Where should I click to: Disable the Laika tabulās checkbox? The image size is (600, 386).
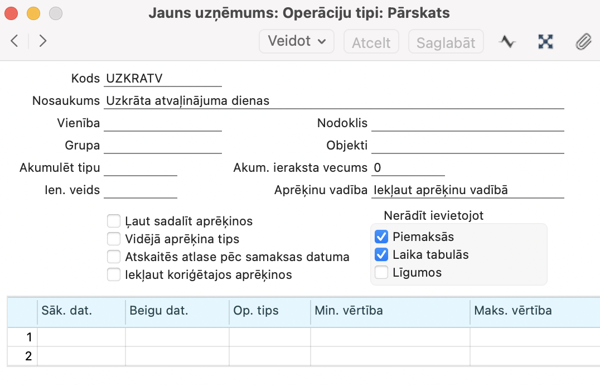click(381, 255)
